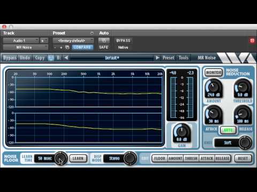Click the Threshold knob
This screenshot has height=192, width=257.
point(243,87)
